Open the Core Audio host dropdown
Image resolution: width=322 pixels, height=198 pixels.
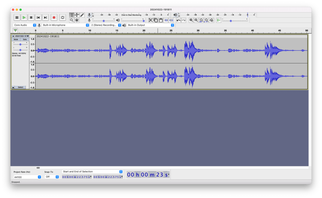click(25, 25)
